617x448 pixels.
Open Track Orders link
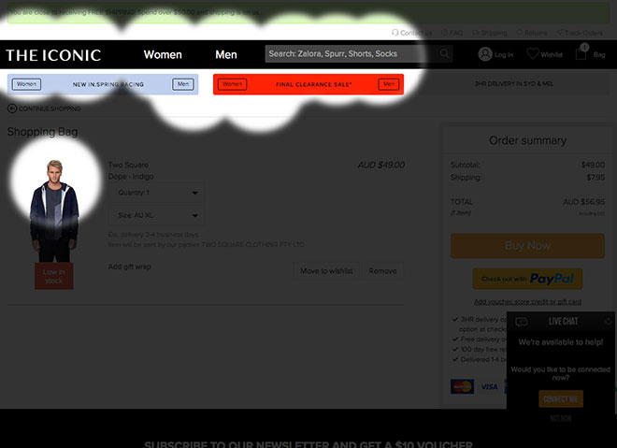click(580, 33)
